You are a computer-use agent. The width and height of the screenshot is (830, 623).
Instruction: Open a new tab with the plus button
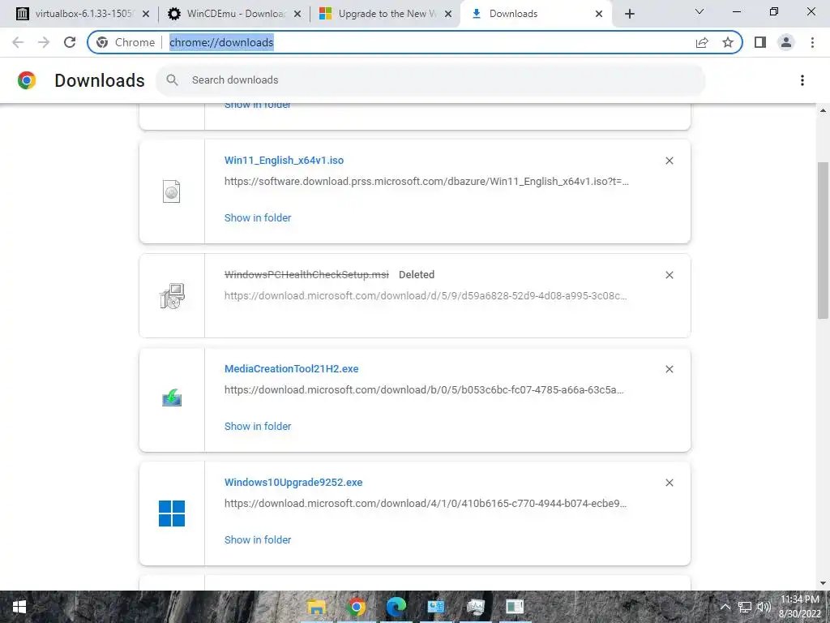pyautogui.click(x=629, y=14)
